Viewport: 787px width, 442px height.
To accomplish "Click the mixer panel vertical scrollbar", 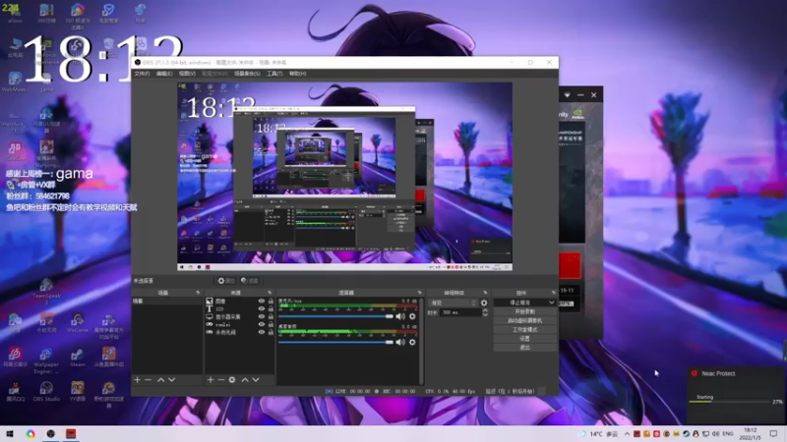I will (x=421, y=341).
